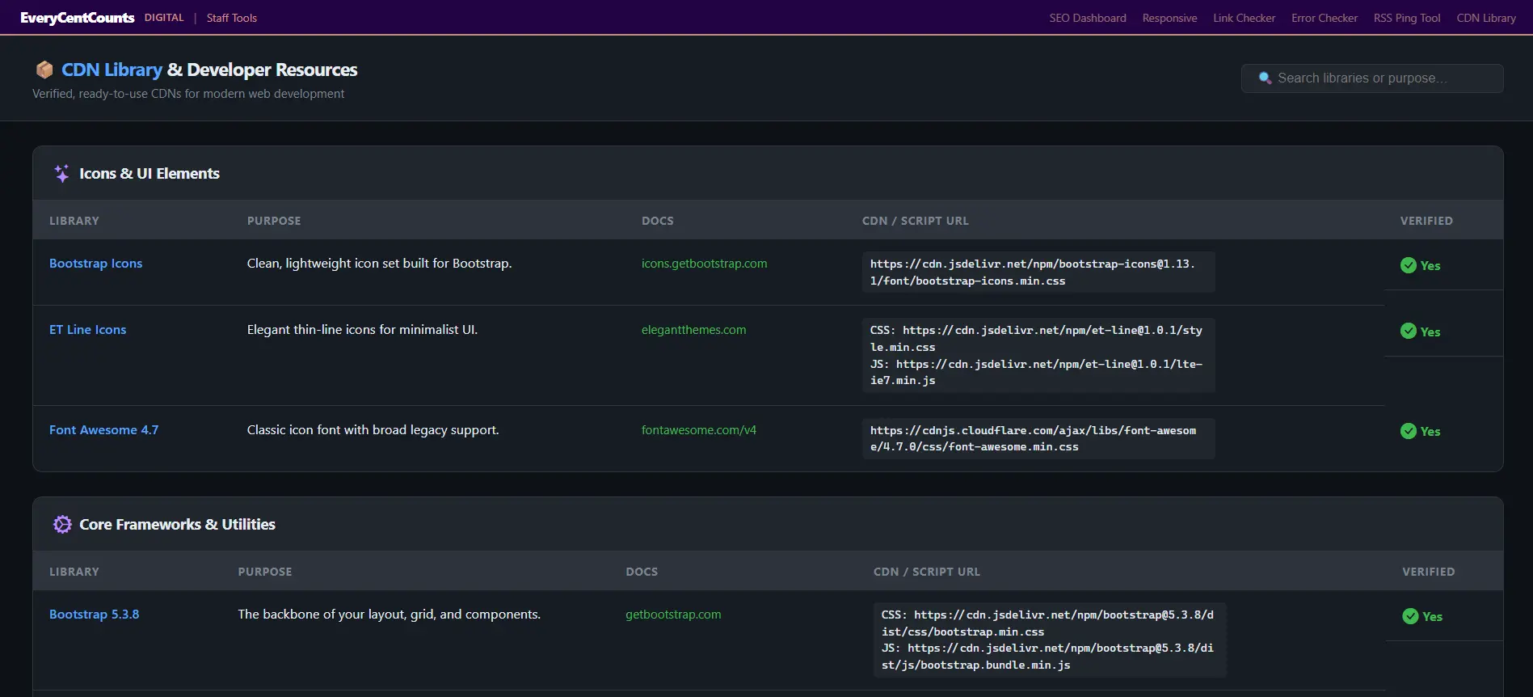1533x697 pixels.
Task: Click the green verified check for Bootstrap Icons
Action: (x=1409, y=266)
